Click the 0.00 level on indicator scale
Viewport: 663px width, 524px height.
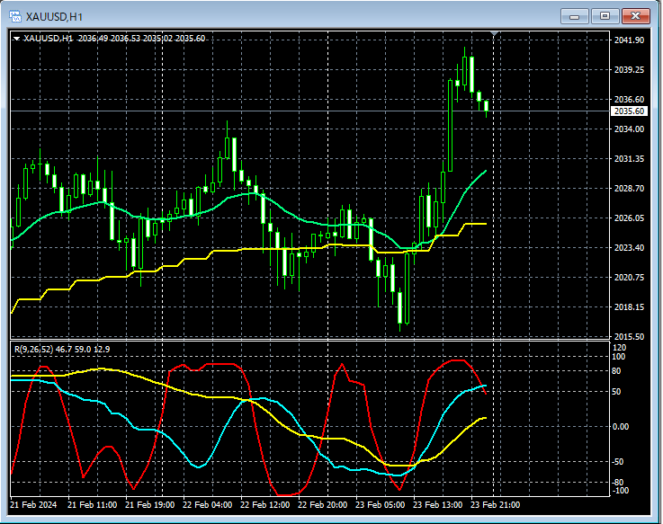[622, 426]
